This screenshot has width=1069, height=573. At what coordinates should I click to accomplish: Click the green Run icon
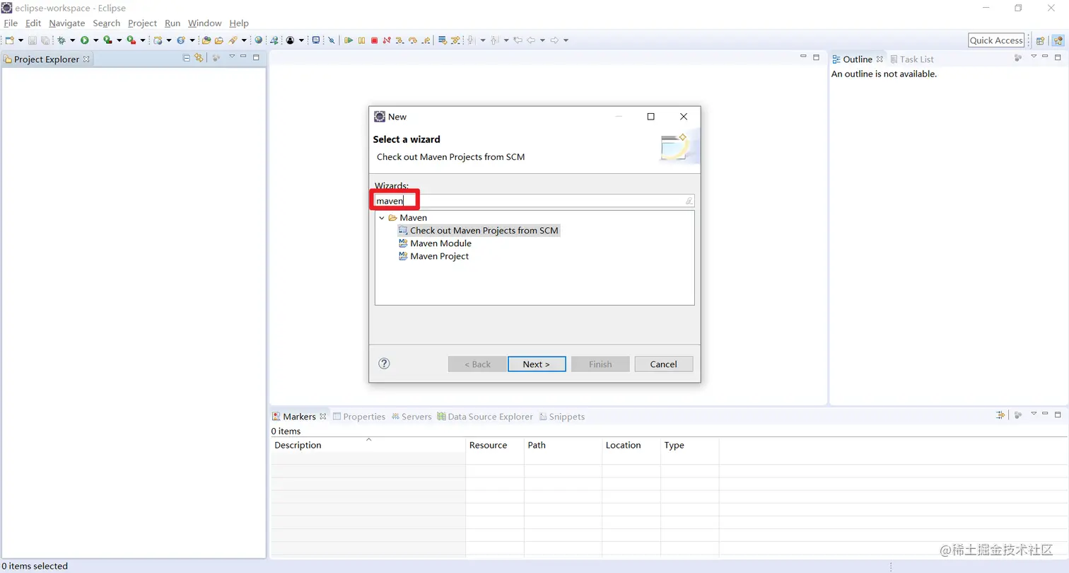click(84, 40)
